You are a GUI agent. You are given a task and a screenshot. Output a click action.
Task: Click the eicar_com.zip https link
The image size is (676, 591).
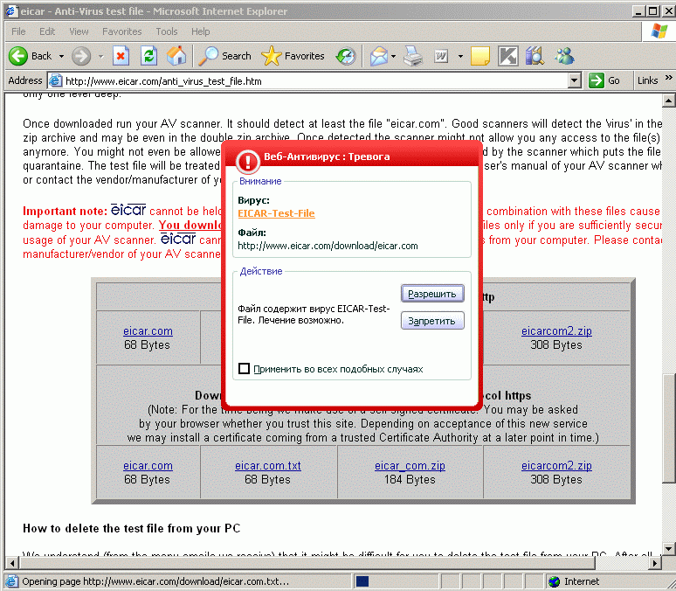pyautogui.click(x=410, y=466)
